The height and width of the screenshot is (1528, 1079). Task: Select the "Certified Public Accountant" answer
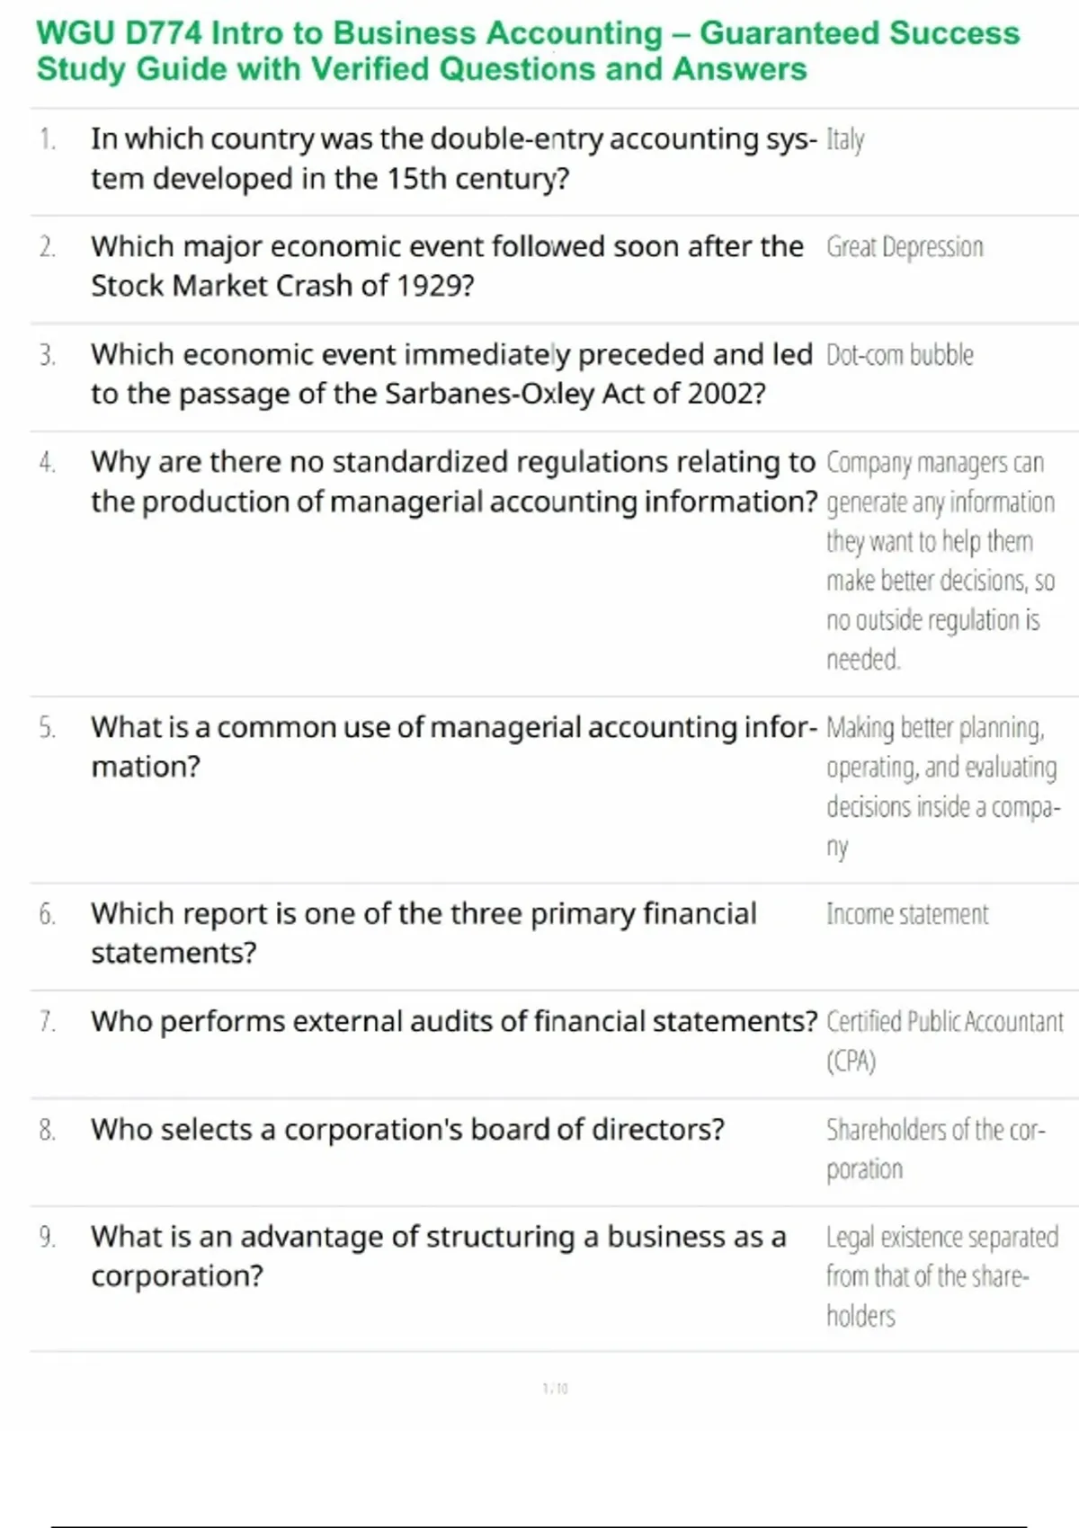click(944, 1041)
